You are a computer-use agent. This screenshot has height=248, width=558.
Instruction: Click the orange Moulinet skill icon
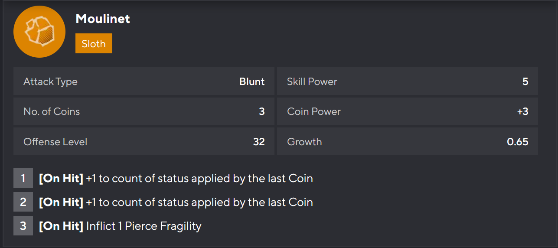39,32
